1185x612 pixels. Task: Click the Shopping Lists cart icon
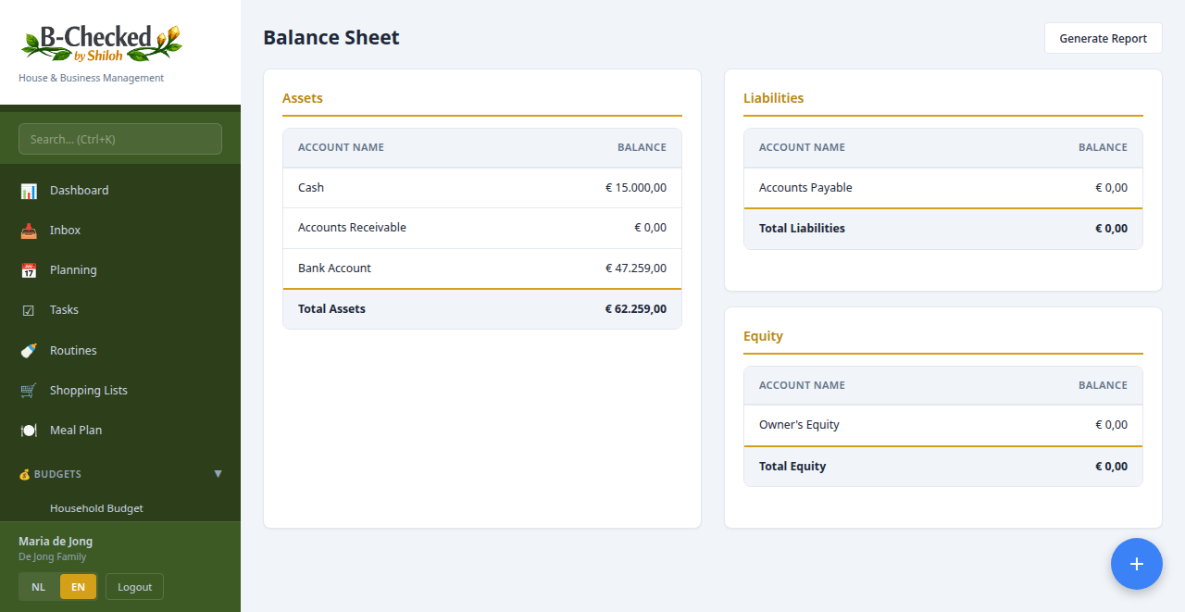tap(28, 390)
